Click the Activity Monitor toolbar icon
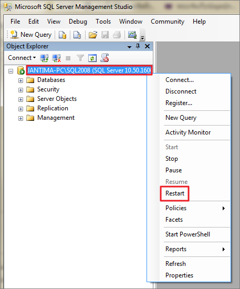The height and width of the screenshot is (289, 240). point(132,35)
